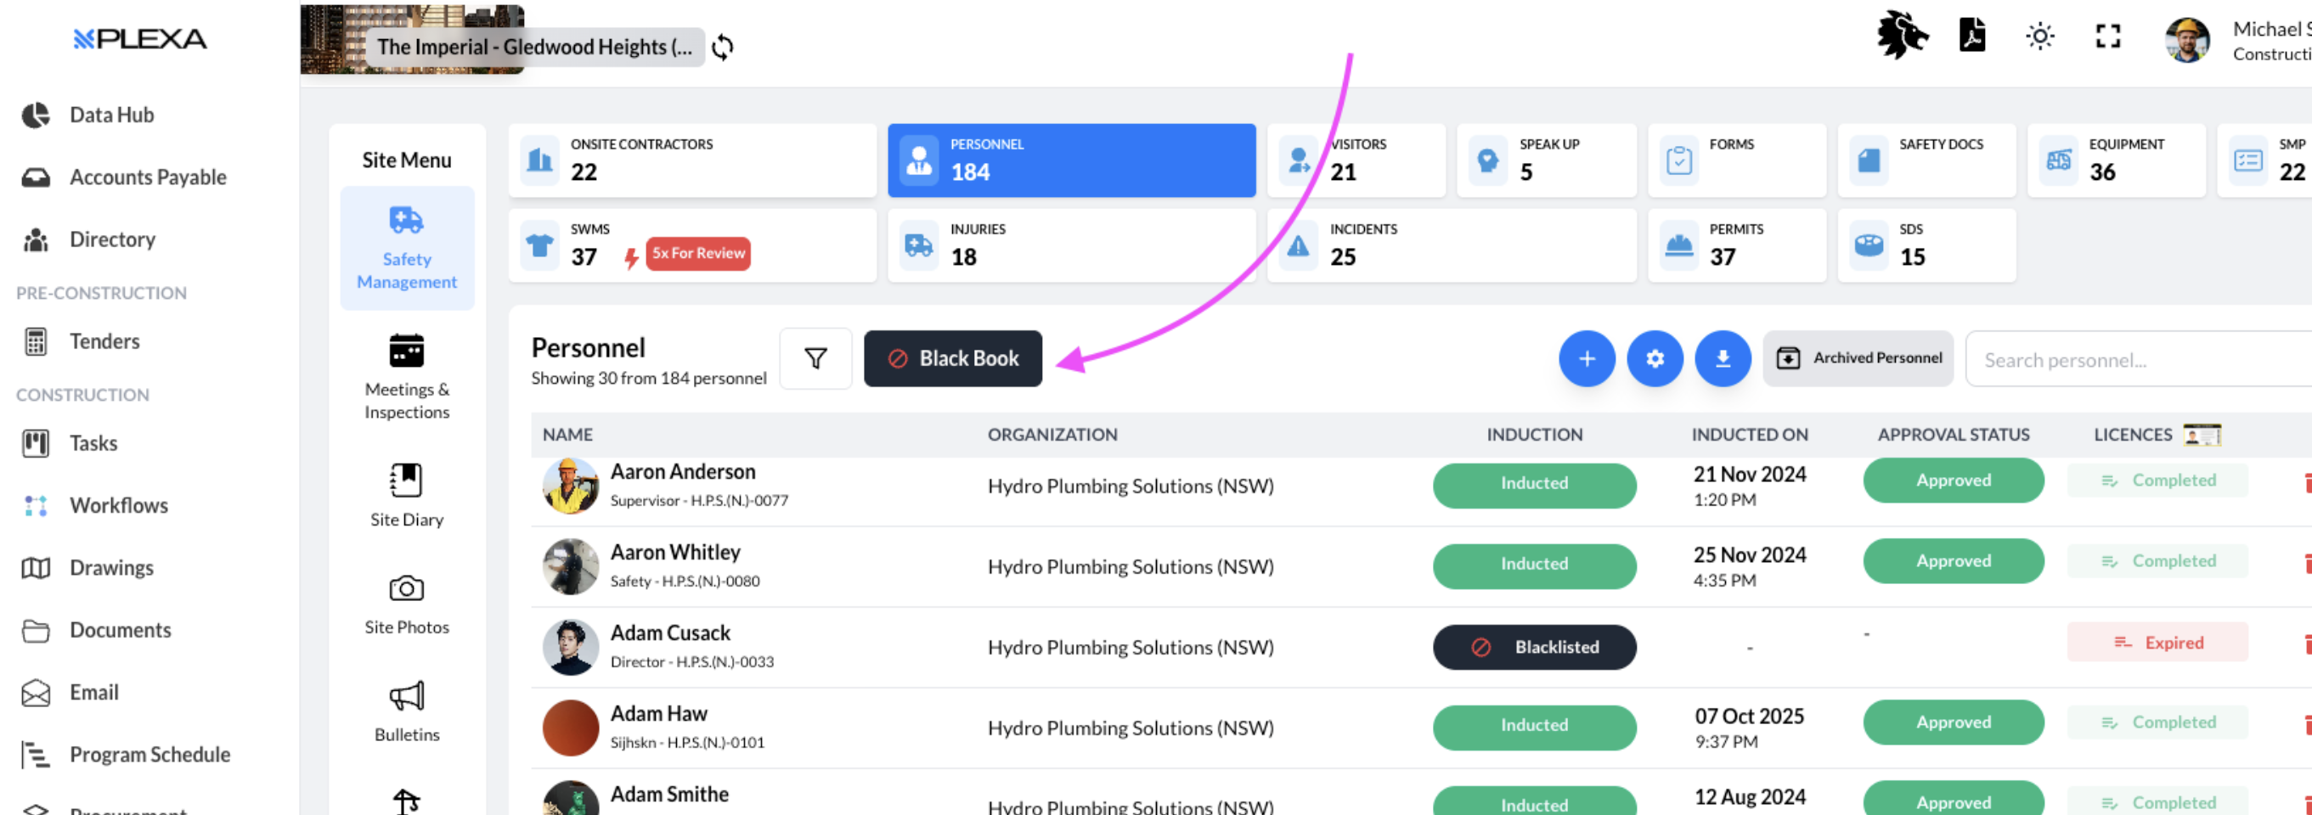Click the Archived Personnel button
The width and height of the screenshot is (2312, 815).
1858,358
